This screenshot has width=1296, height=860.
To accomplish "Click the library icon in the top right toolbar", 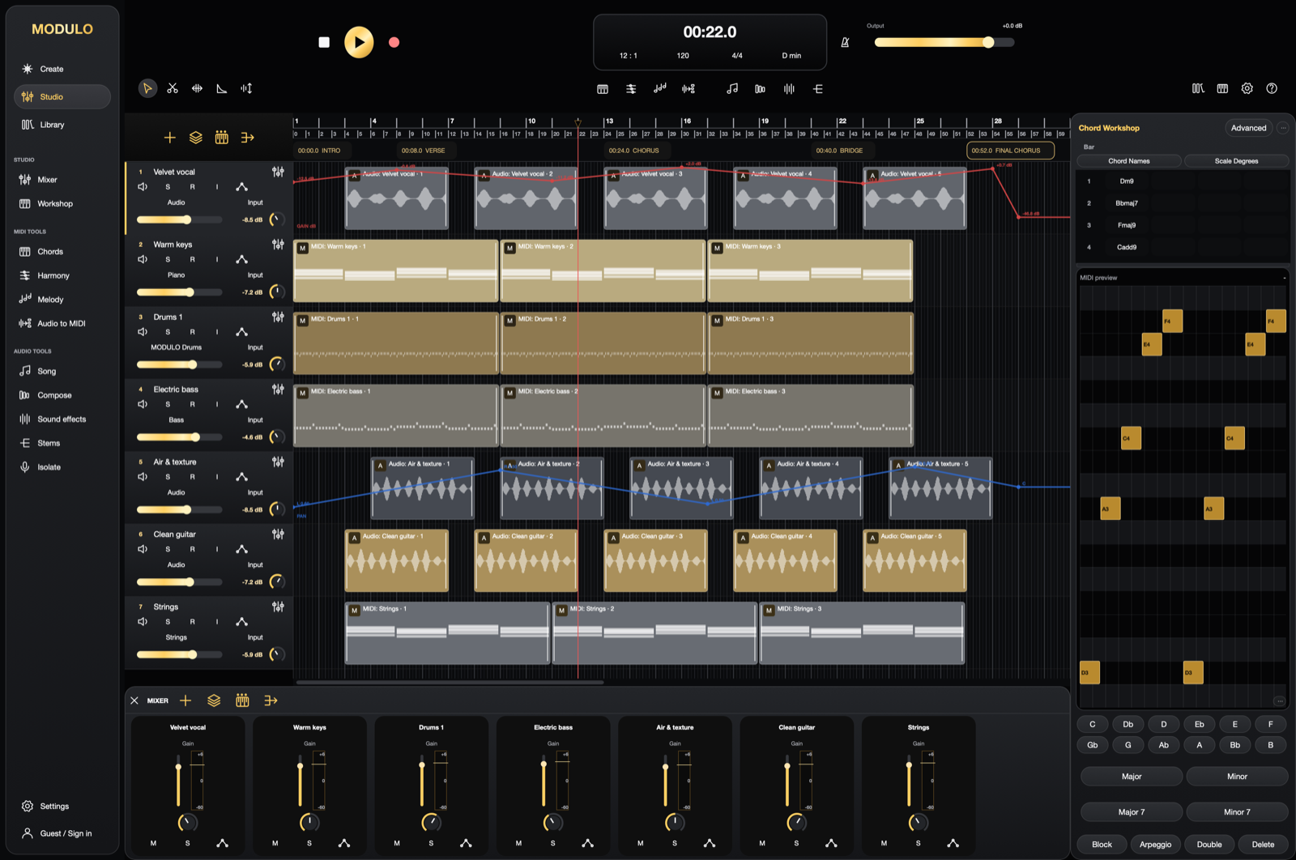I will coord(1197,88).
